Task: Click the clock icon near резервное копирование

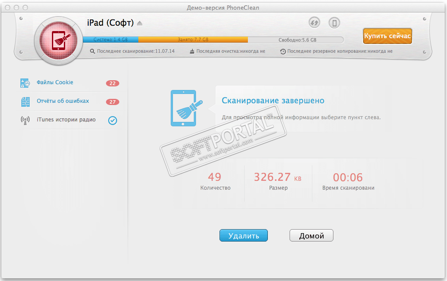Action: point(283,51)
